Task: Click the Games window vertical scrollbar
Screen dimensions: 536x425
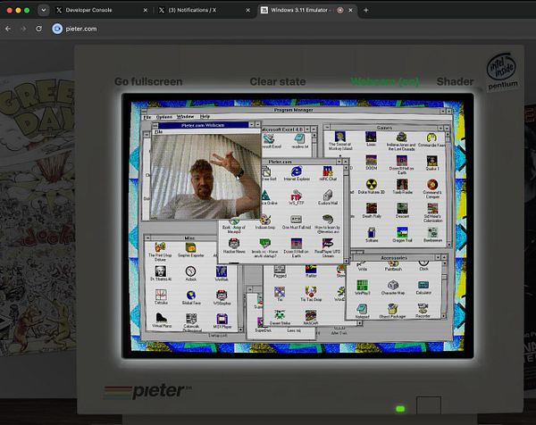Action: (x=448, y=188)
